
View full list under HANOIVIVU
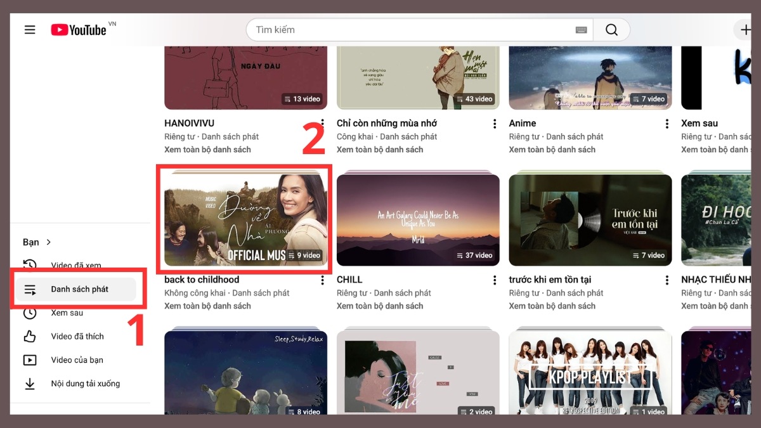[x=207, y=150]
